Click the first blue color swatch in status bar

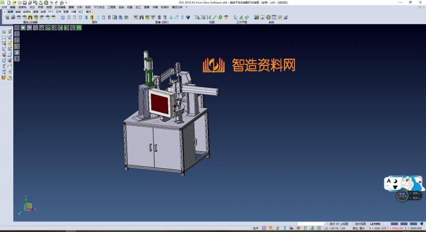[394, 223]
